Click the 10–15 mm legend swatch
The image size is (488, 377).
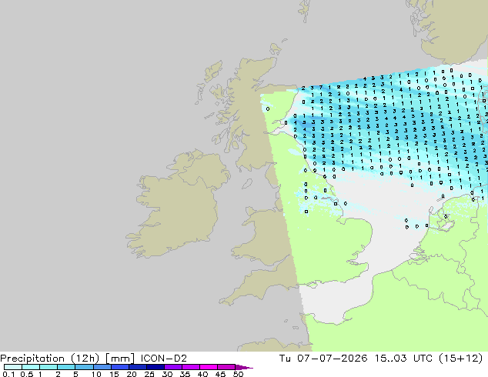(x=102, y=367)
